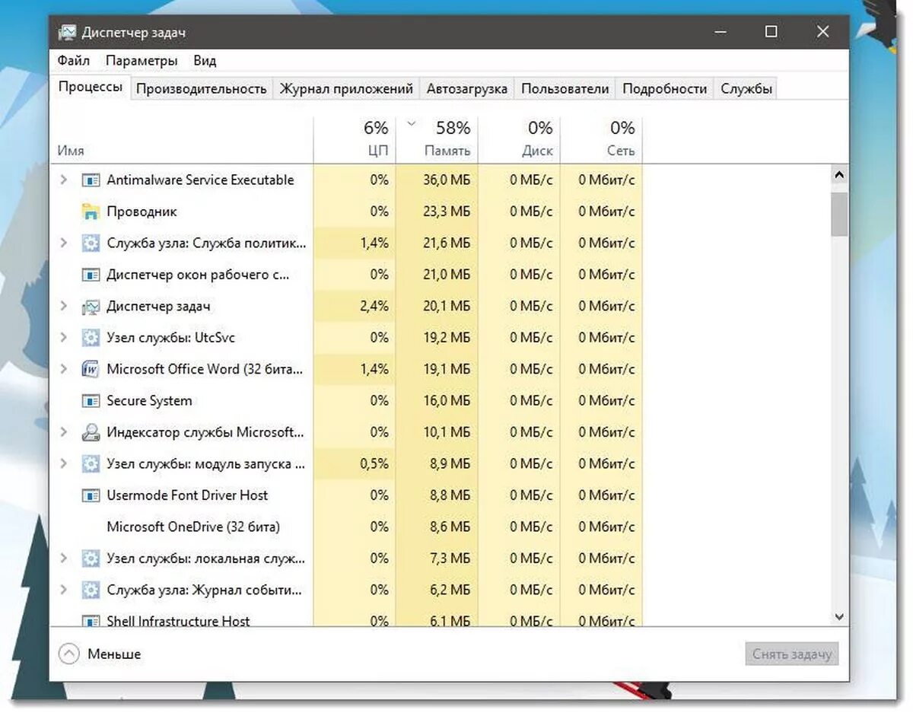Click the 16,0 МБ memory value

[447, 401]
